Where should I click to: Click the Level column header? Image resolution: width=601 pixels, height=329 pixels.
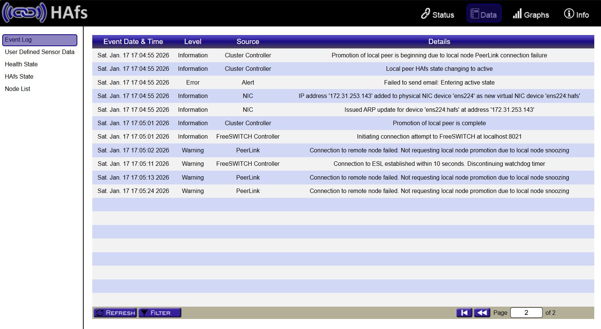coord(192,42)
